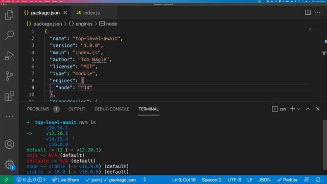Click the "MIT" license value
Screen dimensions: 327x184
pos(88,66)
